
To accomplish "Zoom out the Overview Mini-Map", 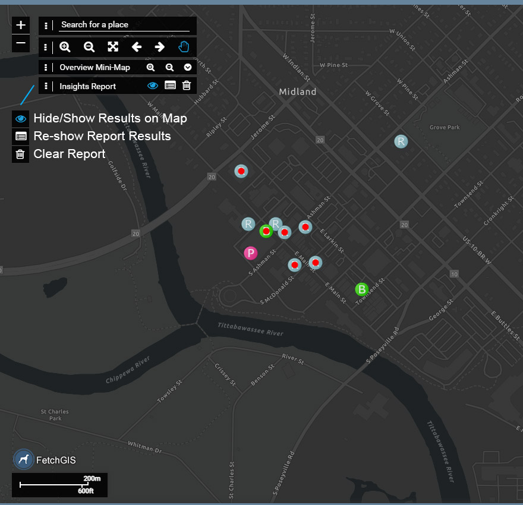I will (169, 68).
